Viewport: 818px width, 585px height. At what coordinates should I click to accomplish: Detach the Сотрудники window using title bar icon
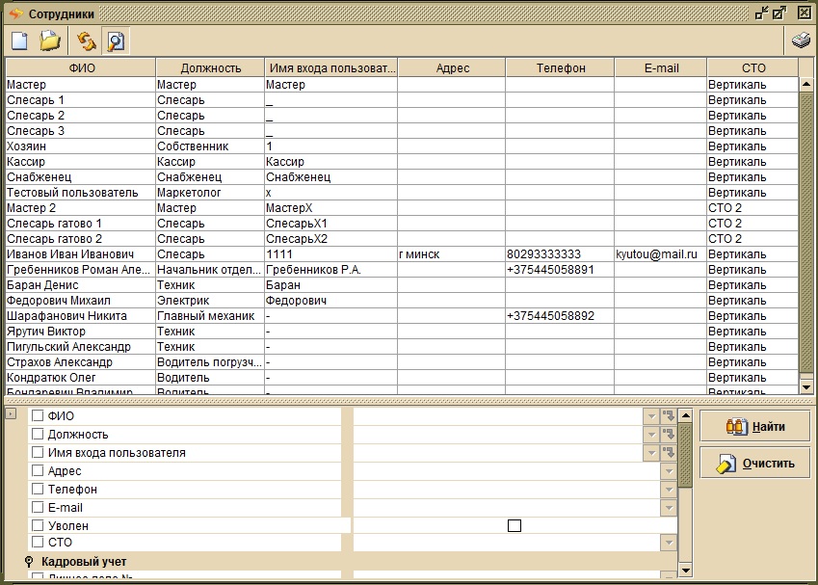pos(762,13)
